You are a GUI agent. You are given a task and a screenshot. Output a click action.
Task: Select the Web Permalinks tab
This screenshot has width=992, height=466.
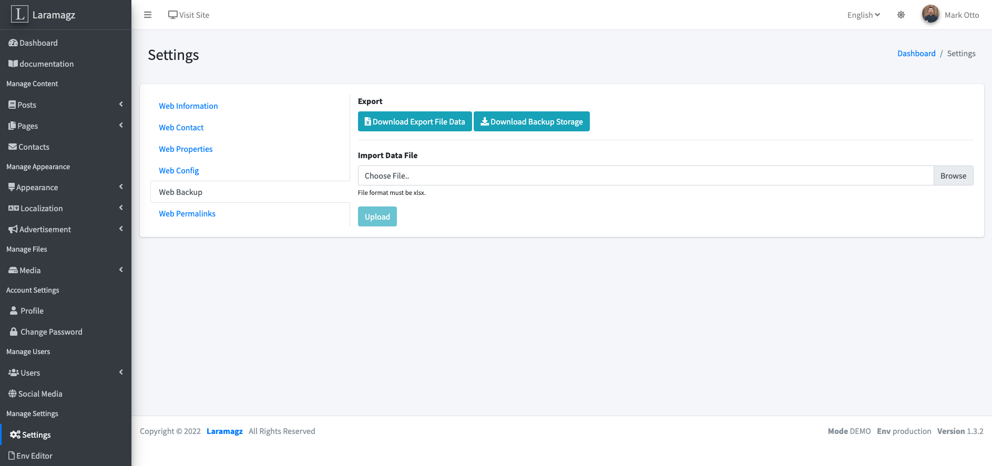pyautogui.click(x=187, y=214)
